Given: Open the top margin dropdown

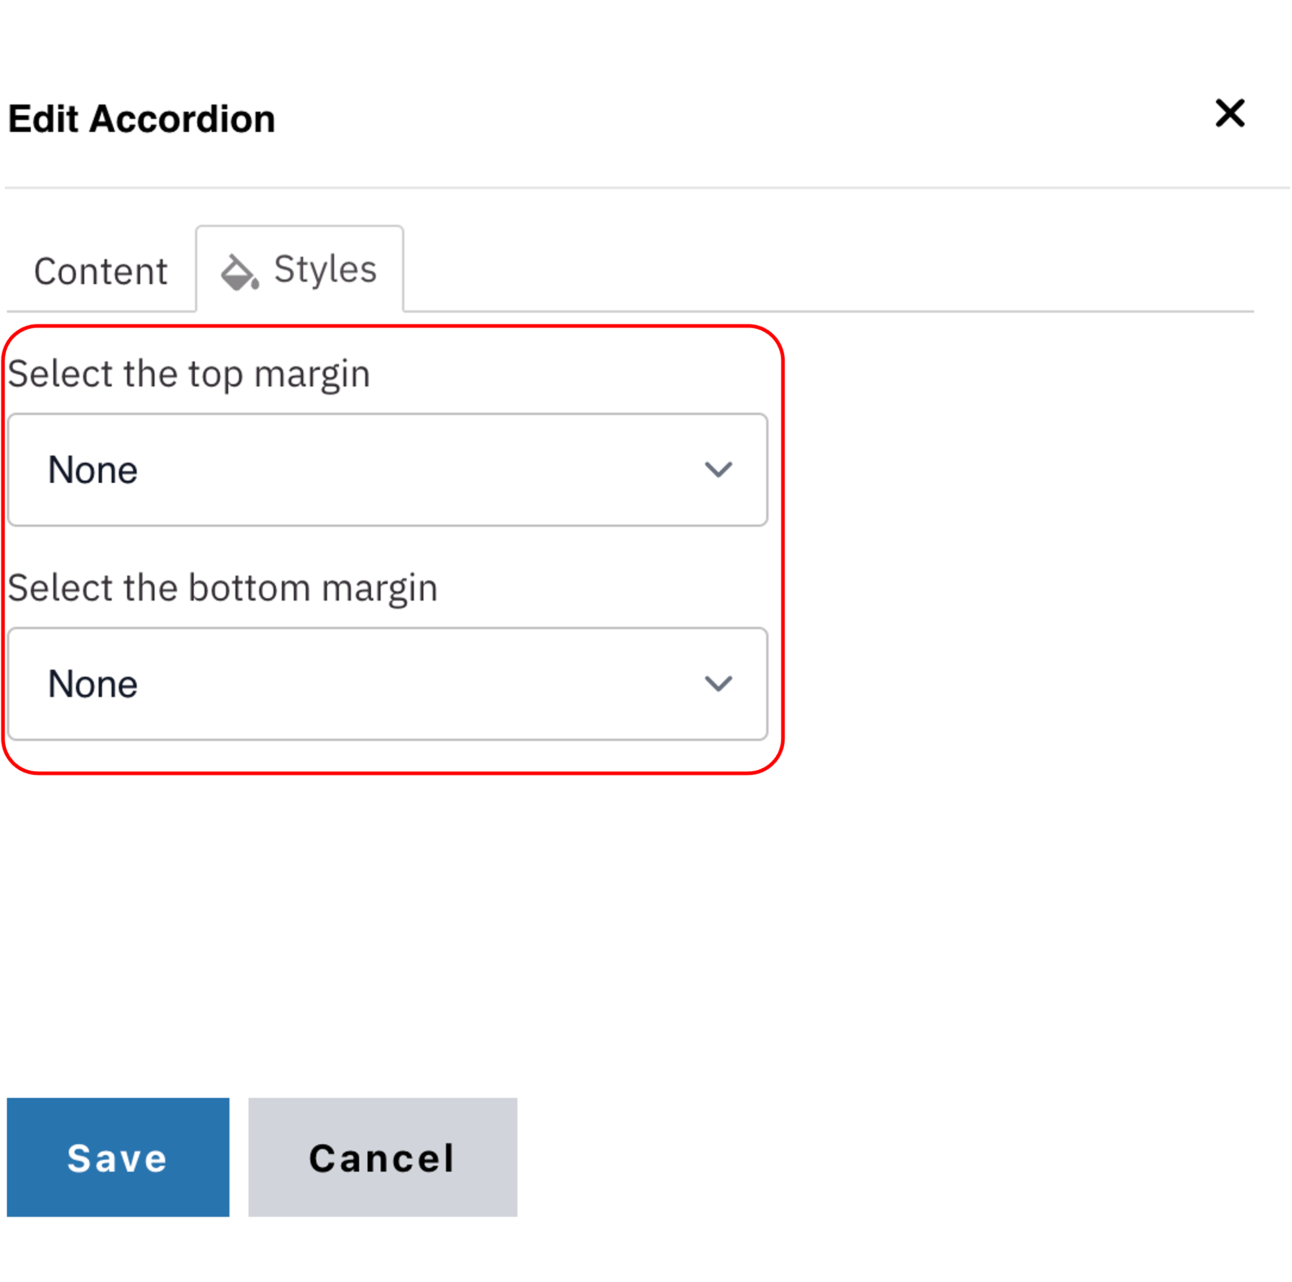Looking at the screenshot, I should [387, 469].
